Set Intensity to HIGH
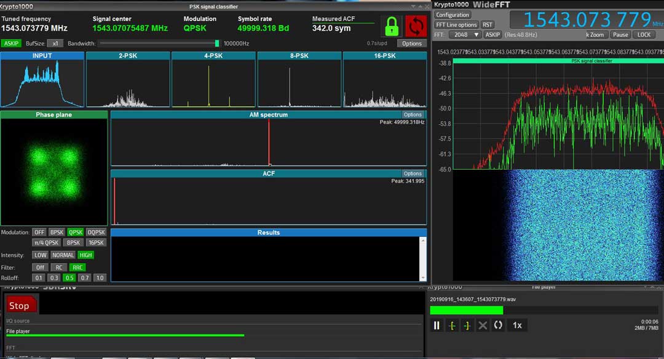 tap(85, 255)
